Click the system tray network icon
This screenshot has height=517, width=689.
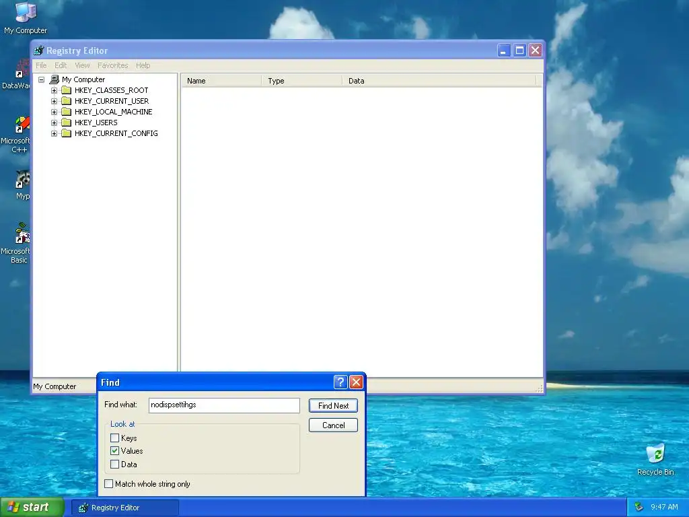(x=639, y=507)
